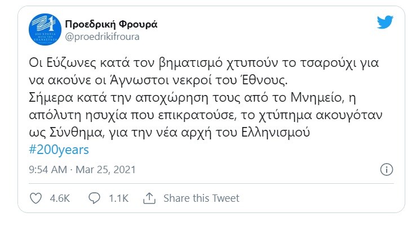Like the tweet with the heart icon

pyautogui.click(x=35, y=198)
